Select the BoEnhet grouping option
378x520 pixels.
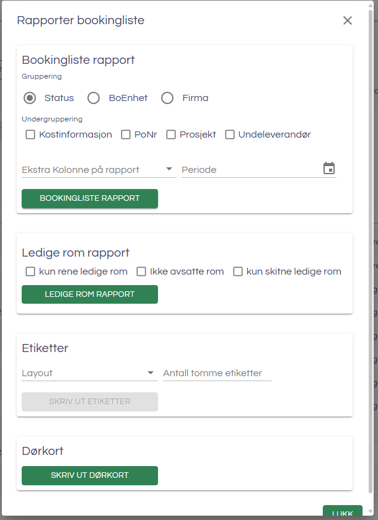[x=94, y=98]
